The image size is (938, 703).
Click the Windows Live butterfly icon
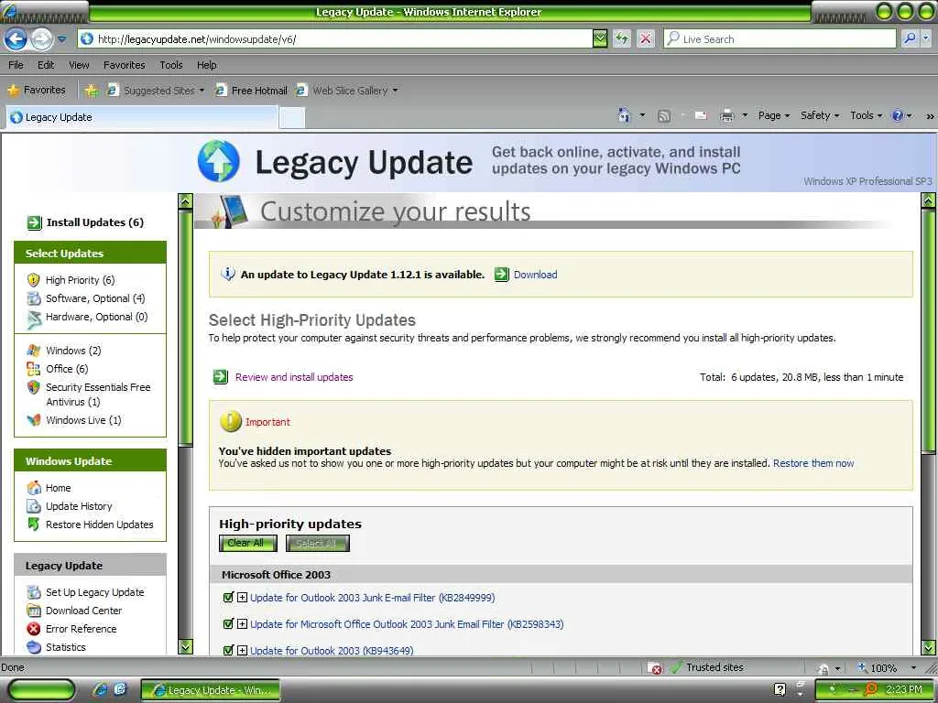pos(34,420)
